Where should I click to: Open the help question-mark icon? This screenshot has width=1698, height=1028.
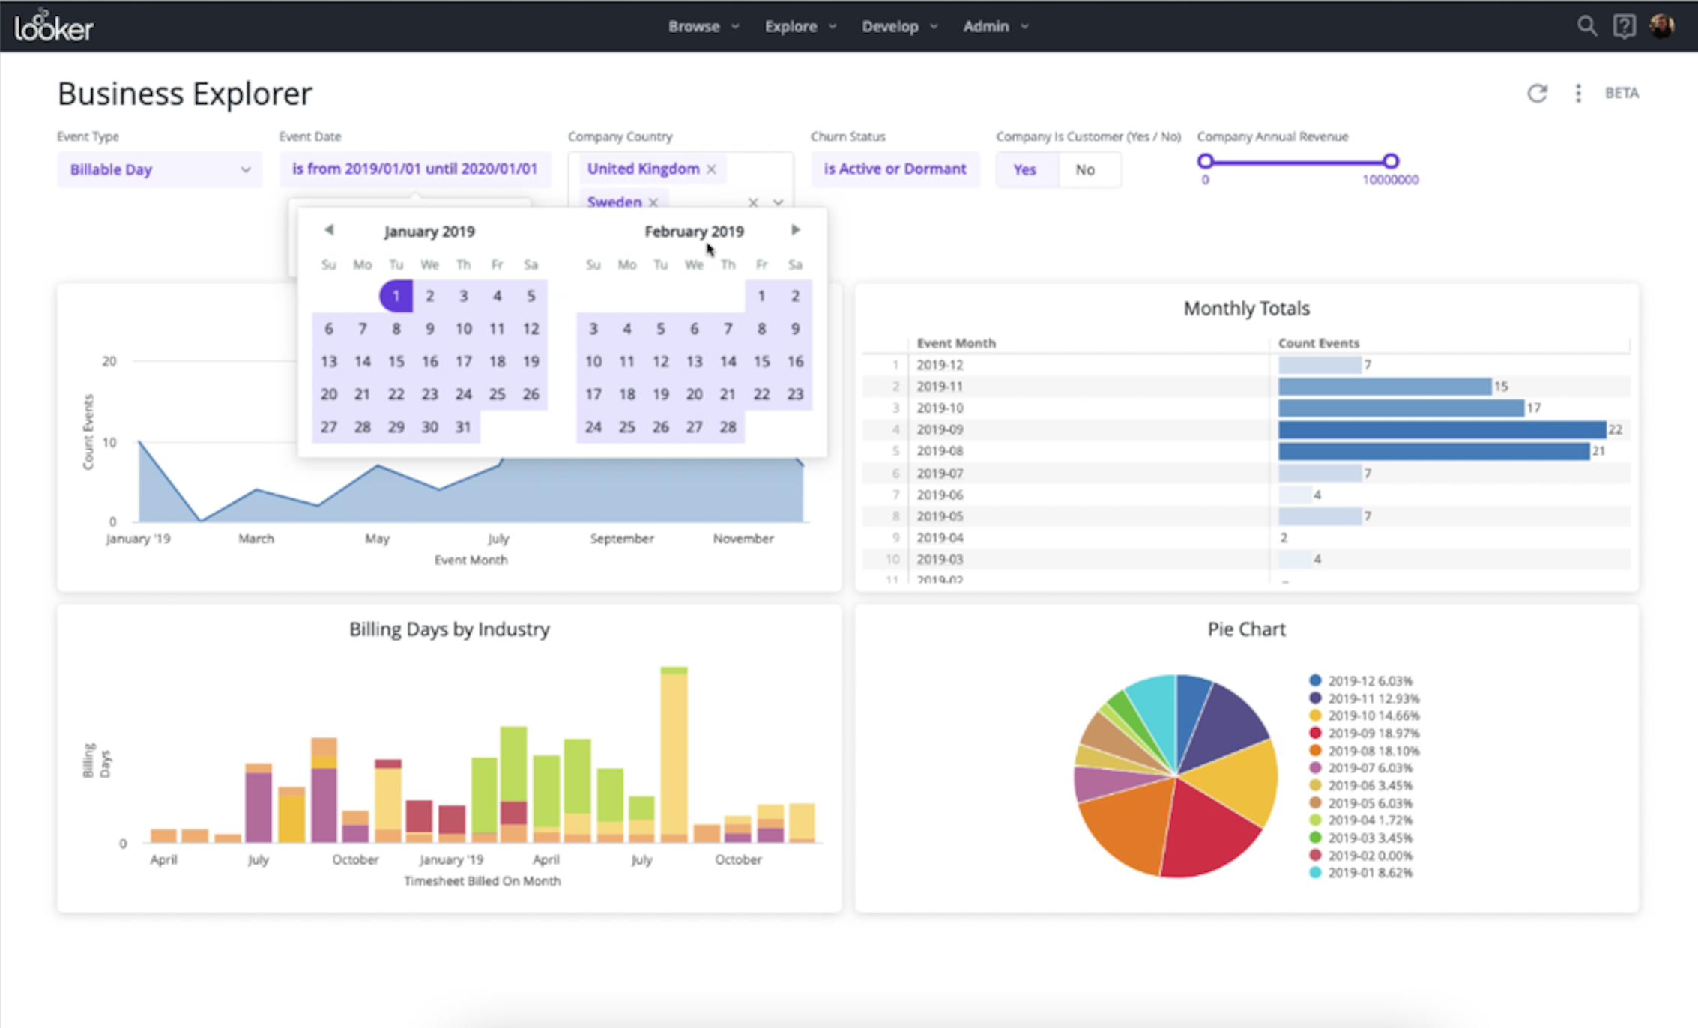click(x=1624, y=26)
